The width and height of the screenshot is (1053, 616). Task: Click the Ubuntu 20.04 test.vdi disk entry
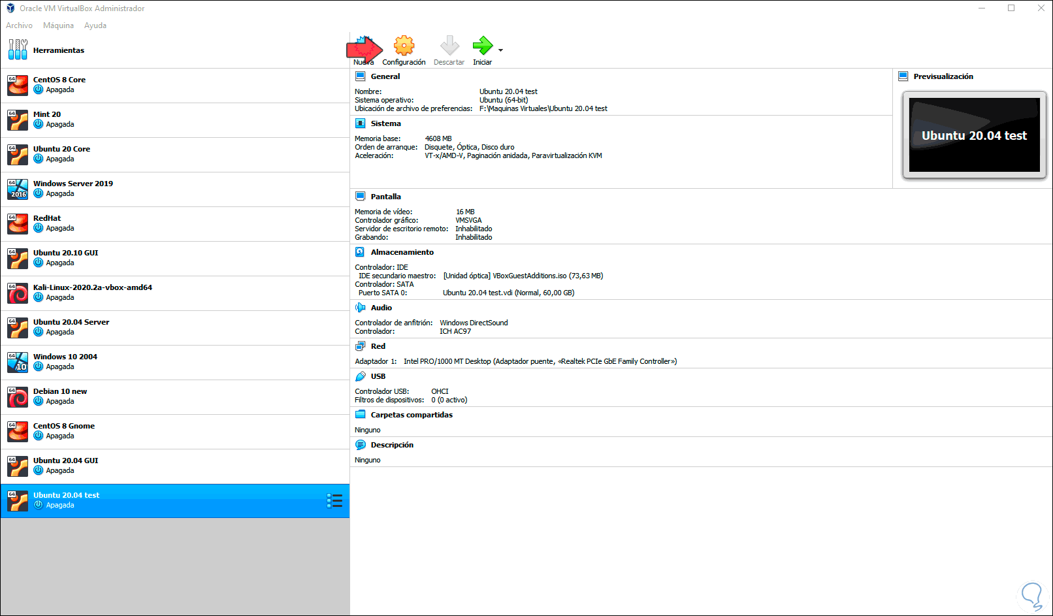[x=509, y=293]
